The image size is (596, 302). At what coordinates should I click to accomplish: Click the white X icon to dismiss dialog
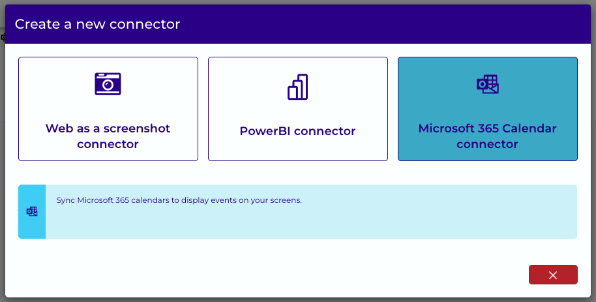[x=553, y=275]
